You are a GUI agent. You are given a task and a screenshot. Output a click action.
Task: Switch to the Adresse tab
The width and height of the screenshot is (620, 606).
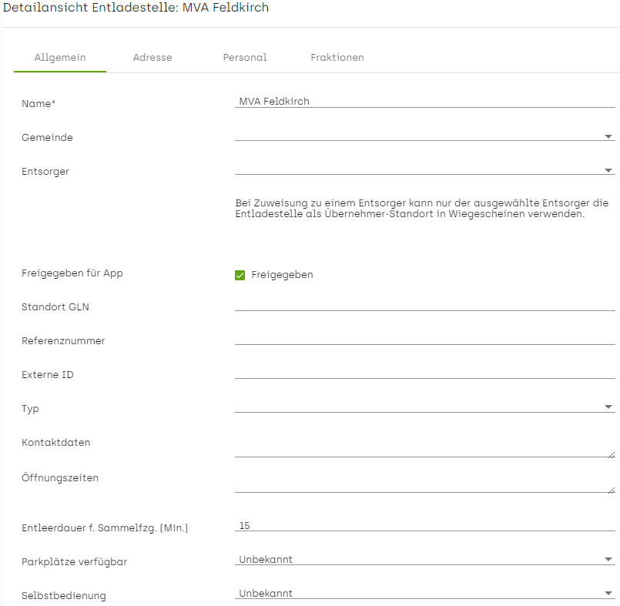152,58
